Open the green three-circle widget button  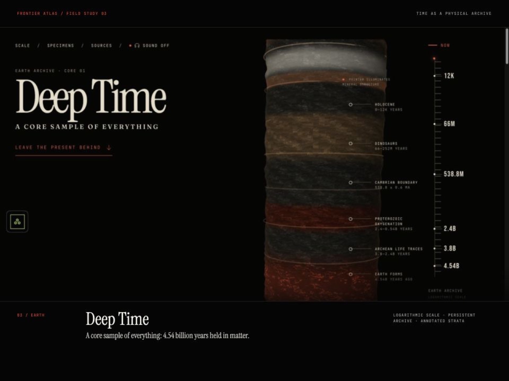tap(17, 222)
